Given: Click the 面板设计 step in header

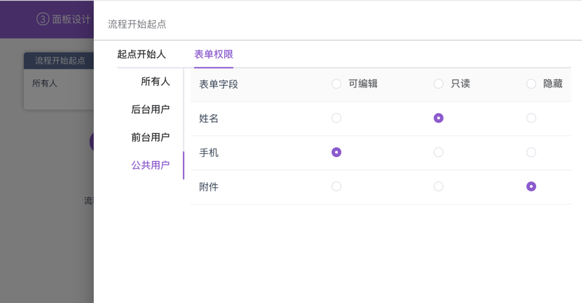Looking at the screenshot, I should click(65, 19).
